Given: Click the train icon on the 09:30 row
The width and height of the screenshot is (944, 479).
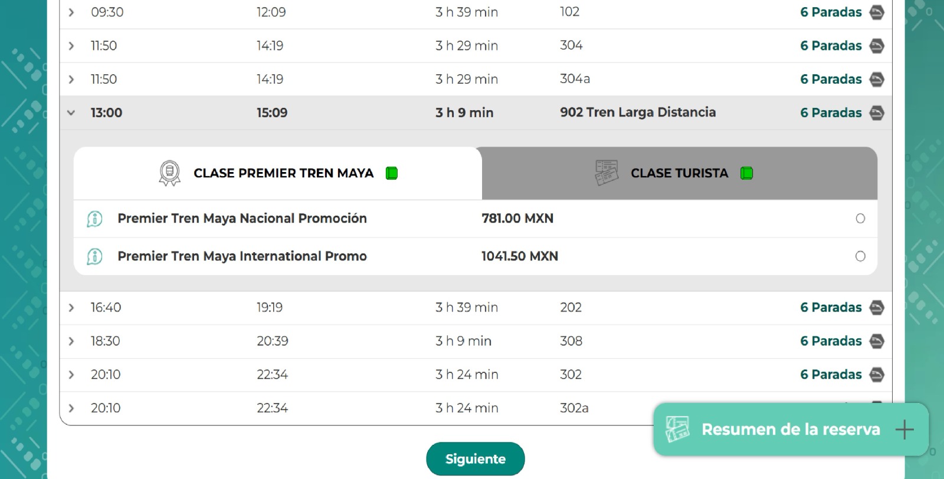Looking at the screenshot, I should click(877, 12).
